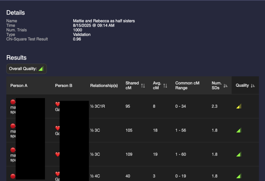Image resolution: width=265 pixels, height=181 pixels.
Task: Click the ½ 3C1R relationship cell
Action: click(98, 106)
